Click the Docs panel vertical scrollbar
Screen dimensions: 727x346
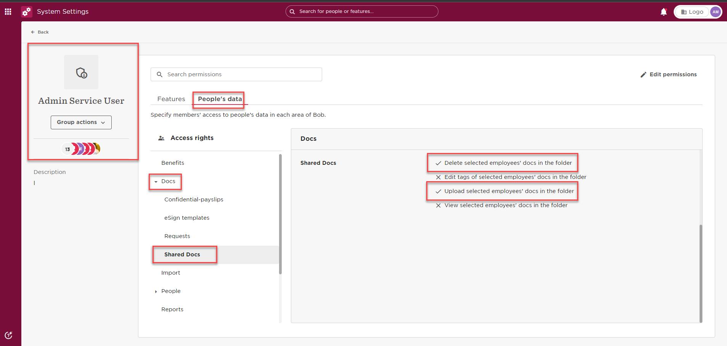pyautogui.click(x=701, y=274)
